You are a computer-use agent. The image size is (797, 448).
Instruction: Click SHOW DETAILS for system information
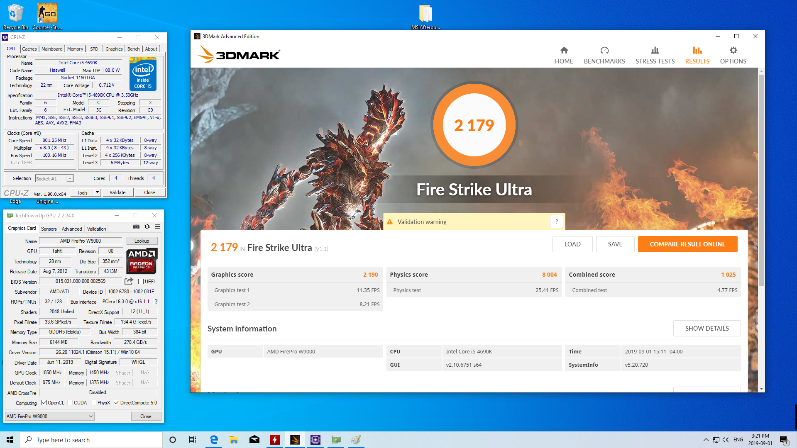point(707,328)
